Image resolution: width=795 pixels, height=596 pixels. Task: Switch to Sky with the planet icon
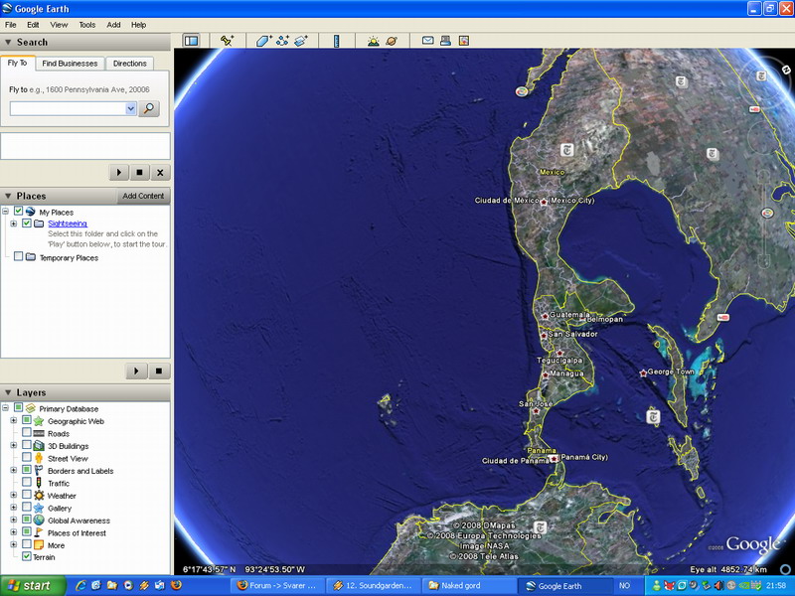[x=392, y=41]
